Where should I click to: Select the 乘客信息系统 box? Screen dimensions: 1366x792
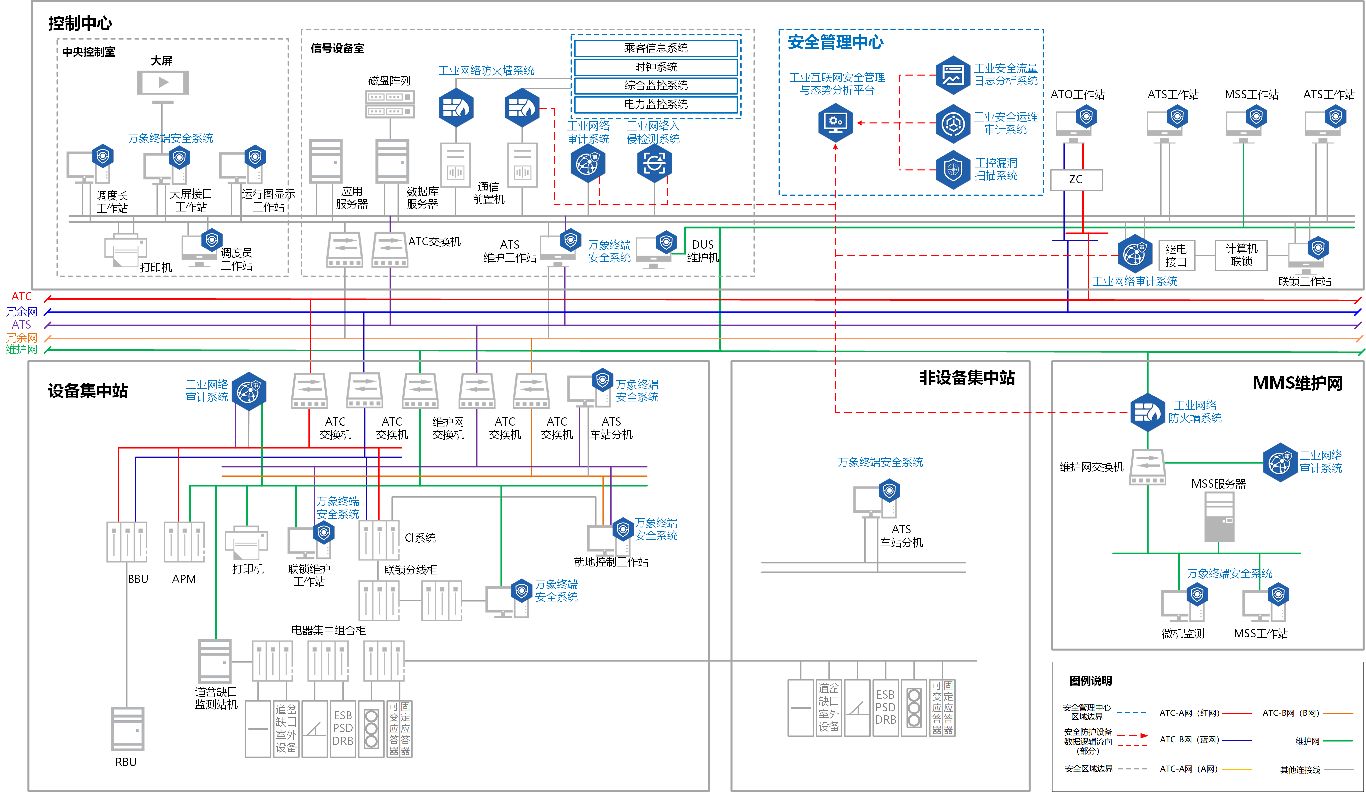pos(655,48)
